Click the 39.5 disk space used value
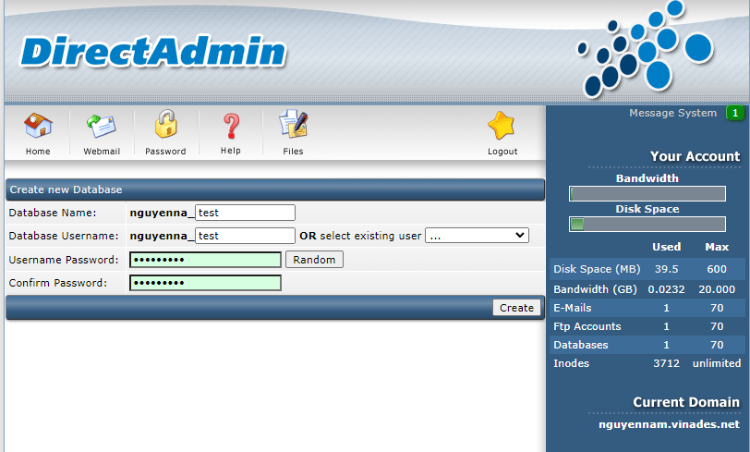 666,269
